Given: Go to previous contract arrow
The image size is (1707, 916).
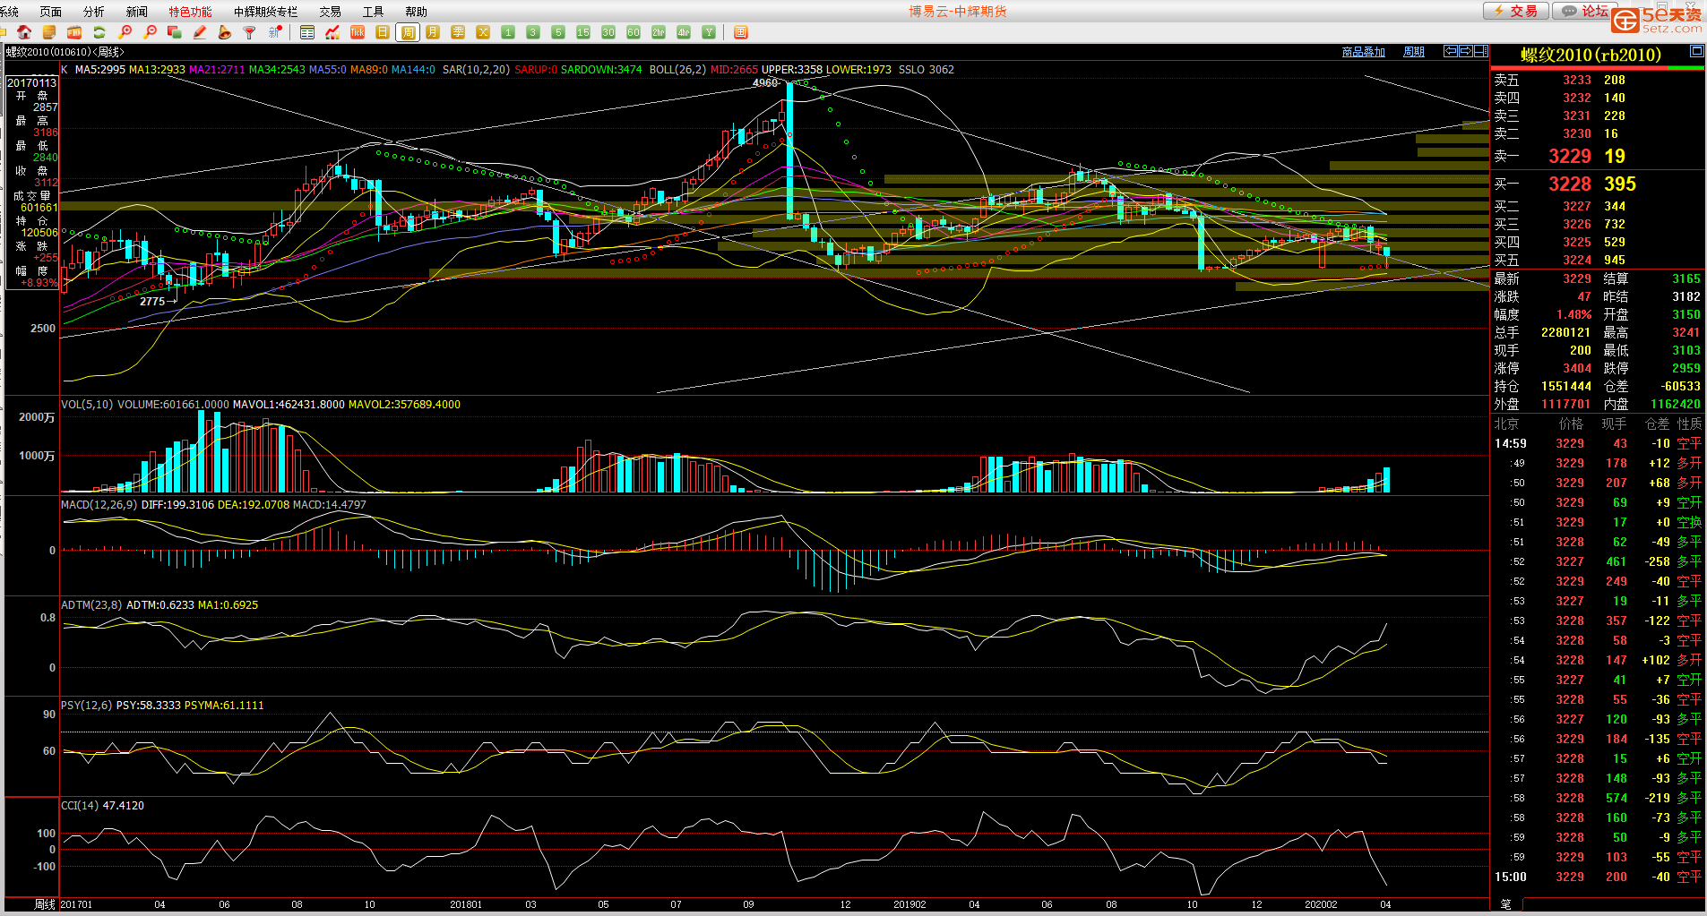Looking at the screenshot, I should (x=1451, y=51).
